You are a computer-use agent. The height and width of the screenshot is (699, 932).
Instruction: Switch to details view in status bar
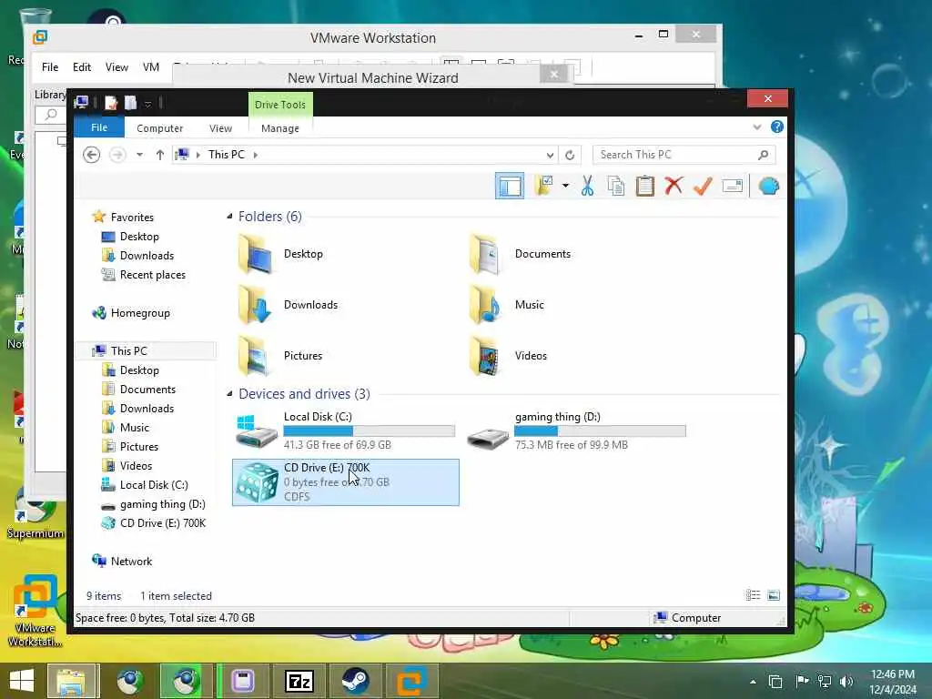click(753, 595)
